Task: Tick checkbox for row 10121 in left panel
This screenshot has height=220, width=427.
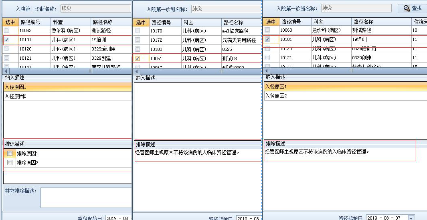Action: (x=7, y=58)
